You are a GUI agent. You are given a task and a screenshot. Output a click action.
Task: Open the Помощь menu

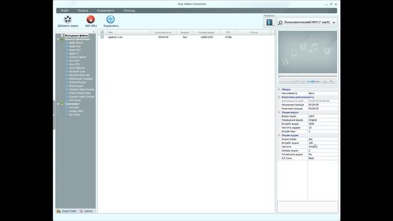click(129, 10)
